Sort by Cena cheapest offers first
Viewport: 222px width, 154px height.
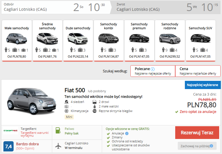click(x=198, y=71)
